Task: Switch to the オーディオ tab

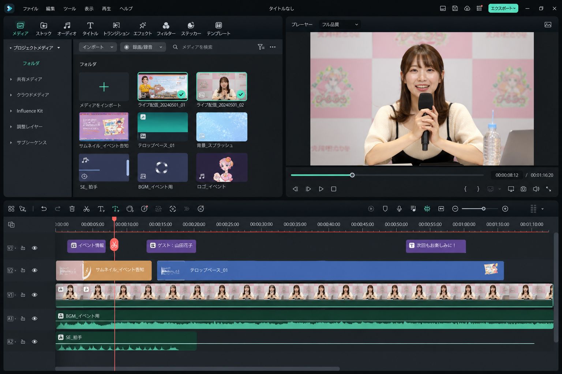Action: (67, 29)
